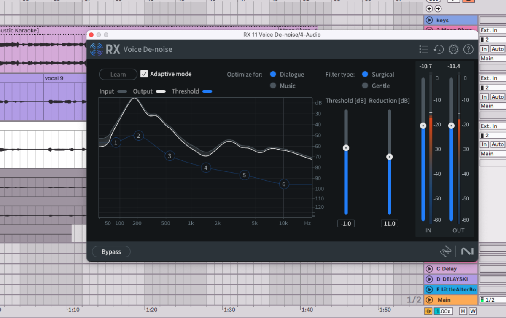This screenshot has height=318, width=506.
Task: Click the Reduction dB slider handle
Action: [x=390, y=157]
